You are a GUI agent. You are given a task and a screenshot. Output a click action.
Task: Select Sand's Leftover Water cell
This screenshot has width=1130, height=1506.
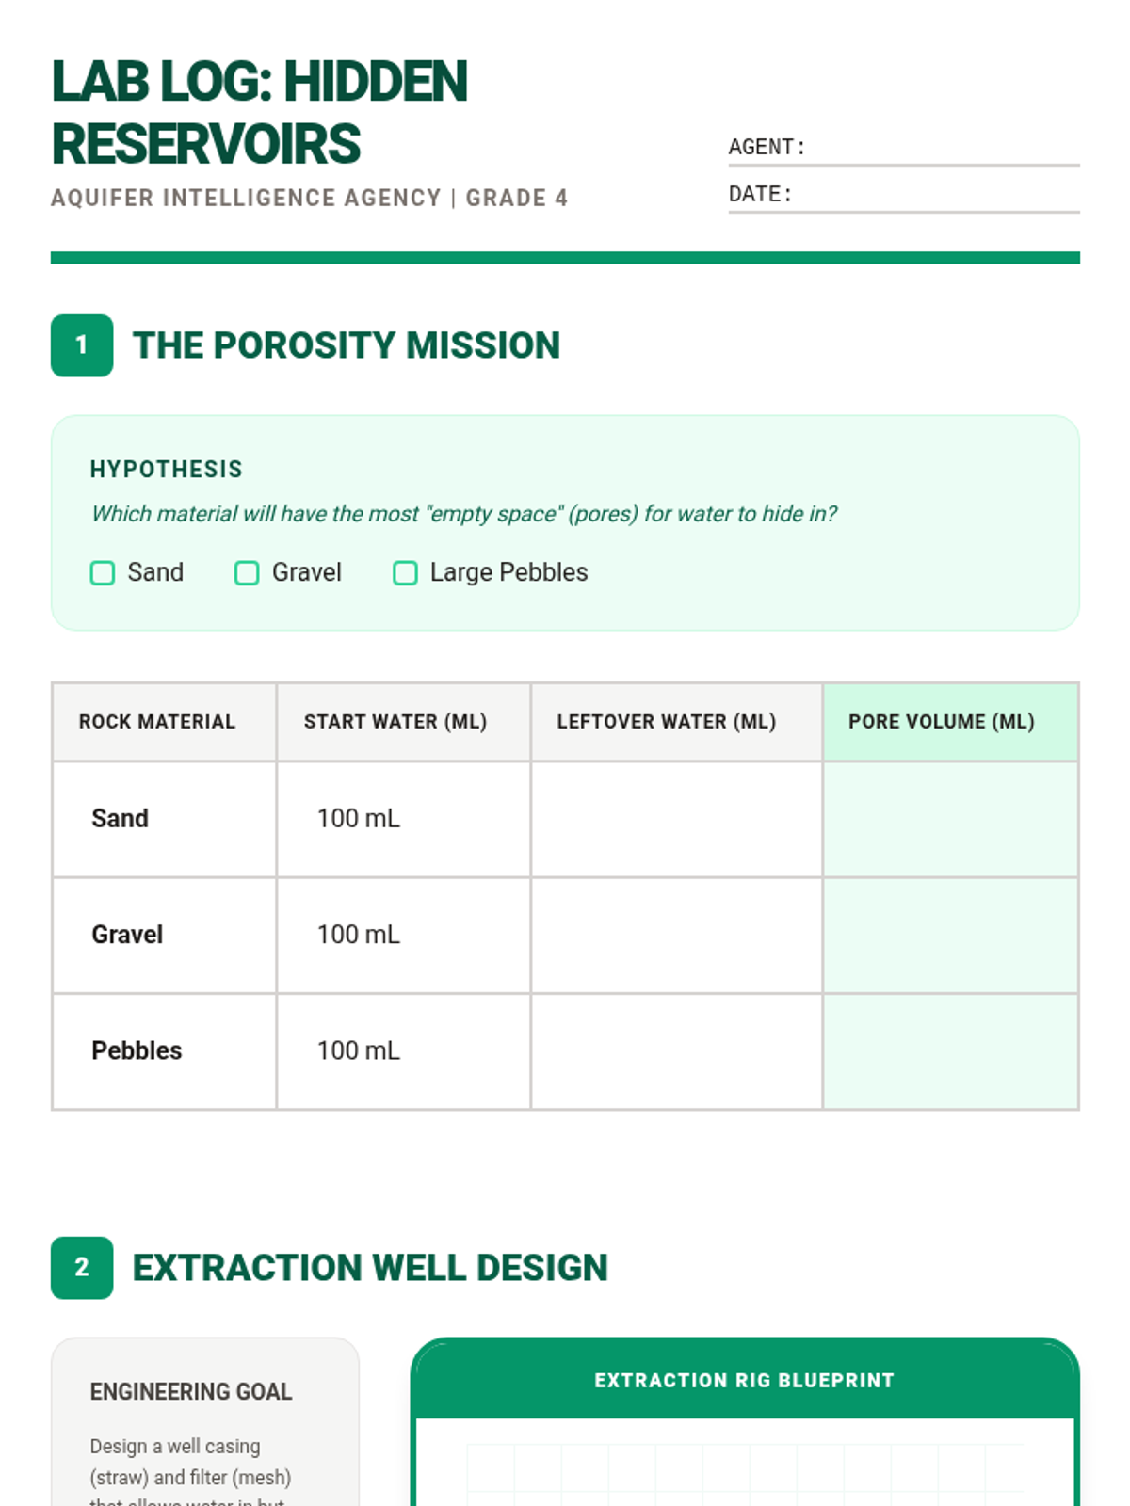coord(676,819)
